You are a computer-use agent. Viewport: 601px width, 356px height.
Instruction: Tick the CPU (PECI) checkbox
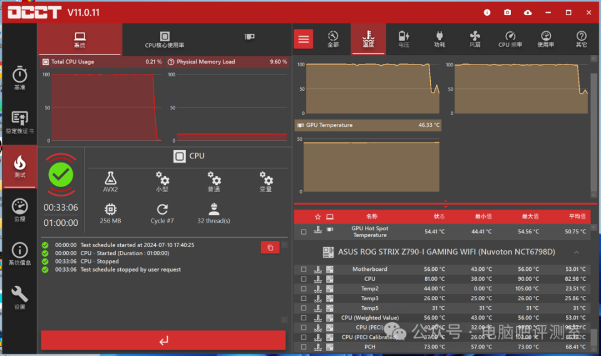304,328
